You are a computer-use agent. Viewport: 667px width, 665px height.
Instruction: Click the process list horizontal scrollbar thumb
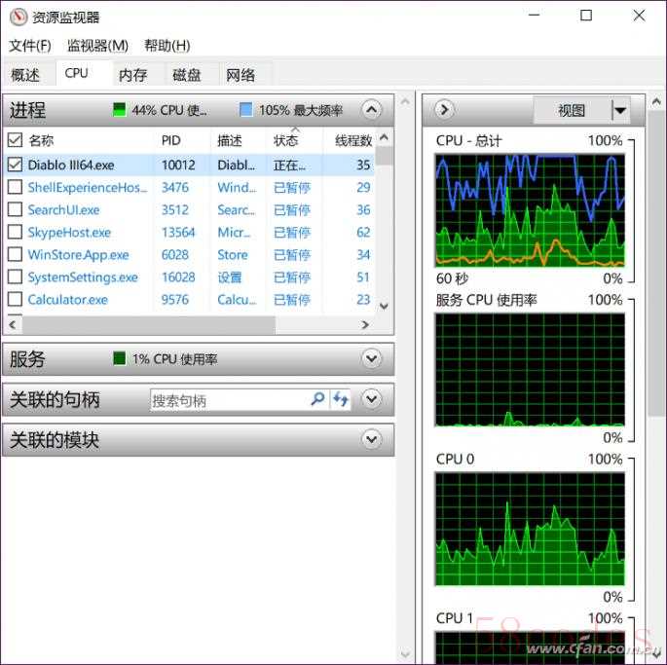click(149, 324)
